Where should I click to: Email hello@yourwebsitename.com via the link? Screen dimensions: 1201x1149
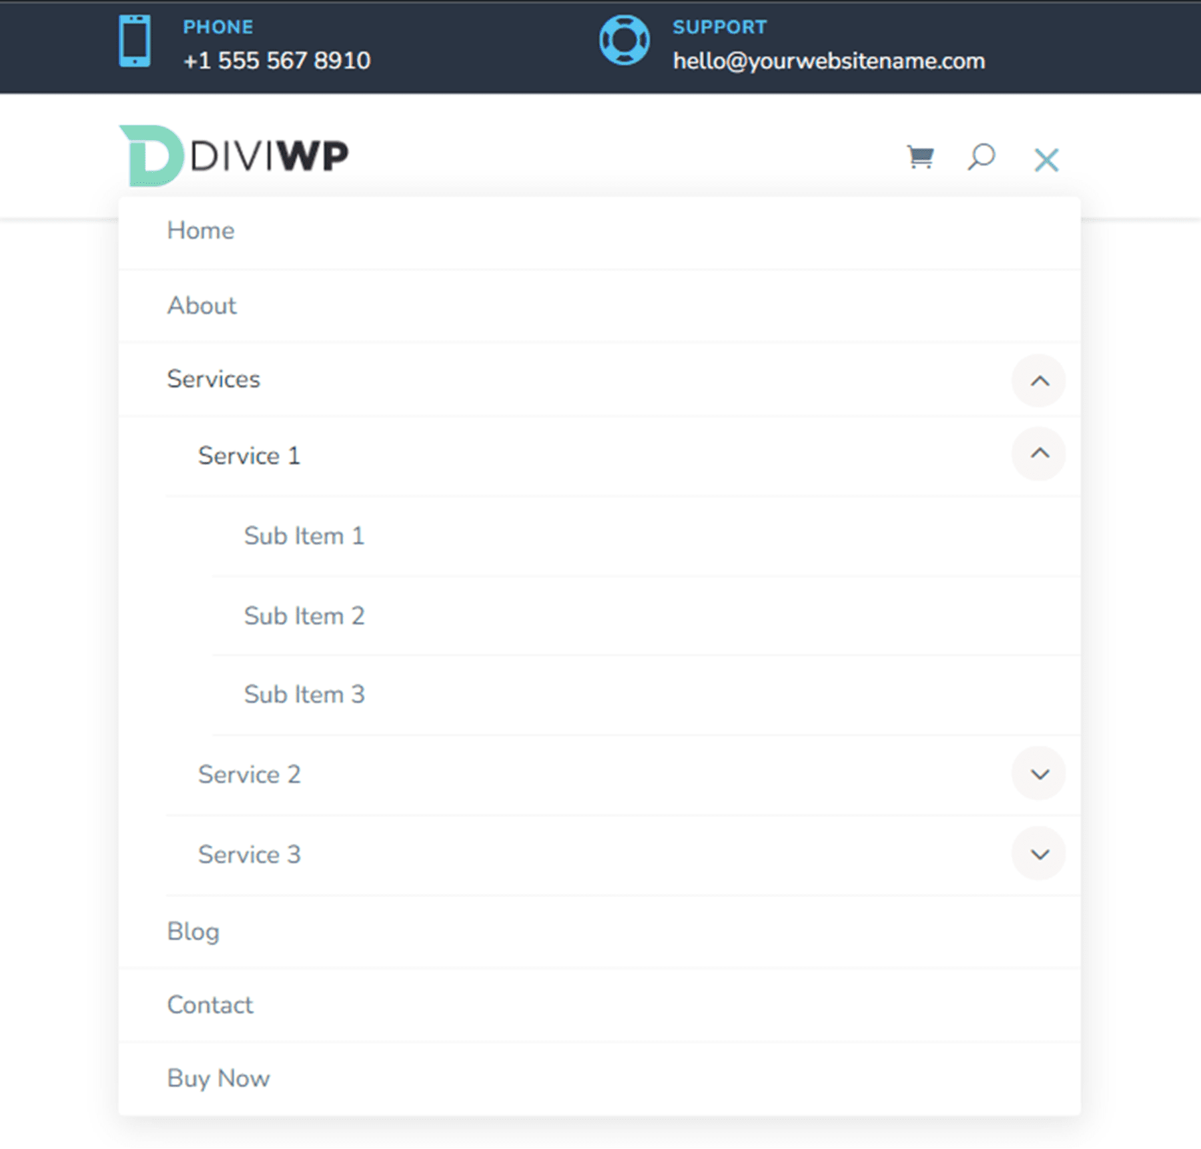827,61
